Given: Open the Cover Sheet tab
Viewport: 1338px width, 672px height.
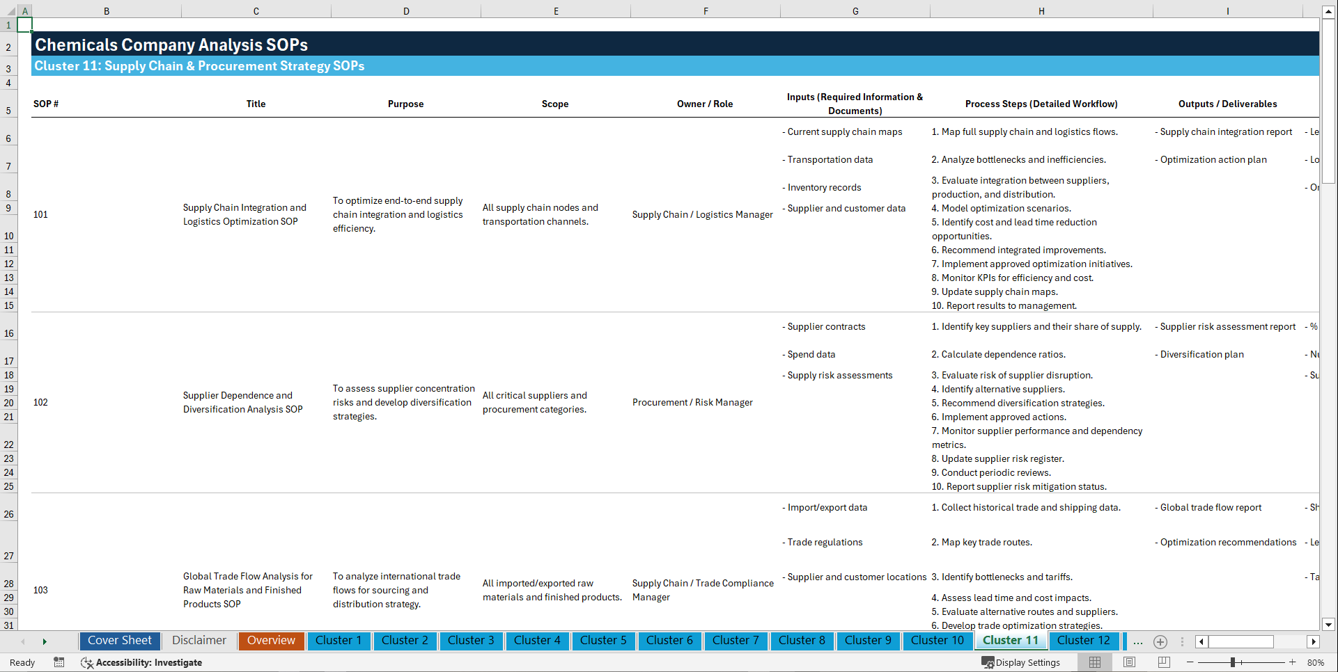Looking at the screenshot, I should [119, 641].
